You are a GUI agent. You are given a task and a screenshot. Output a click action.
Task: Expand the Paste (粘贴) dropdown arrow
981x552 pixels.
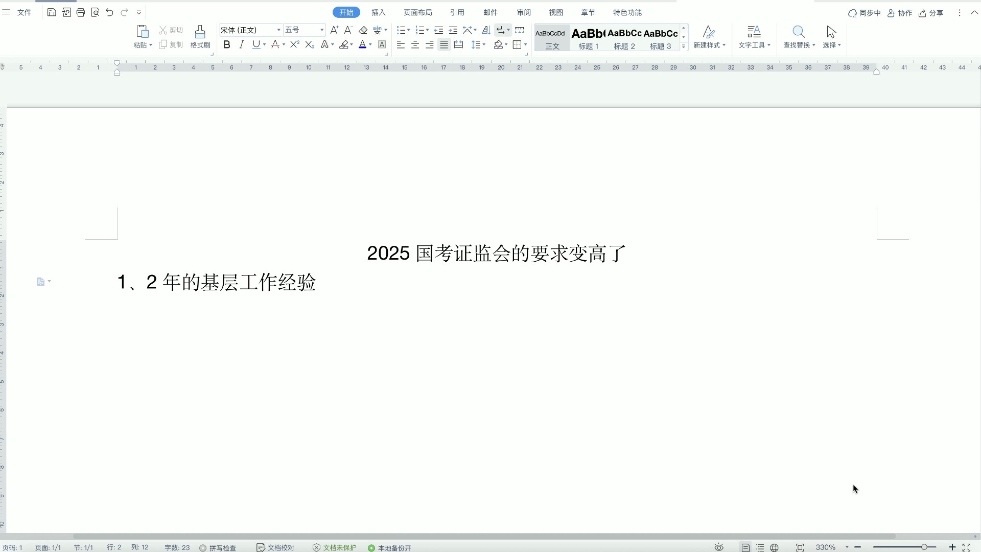pyautogui.click(x=151, y=45)
